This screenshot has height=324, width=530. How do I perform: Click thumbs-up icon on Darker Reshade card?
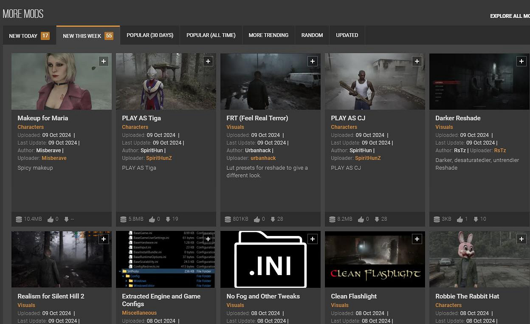pos(460,219)
